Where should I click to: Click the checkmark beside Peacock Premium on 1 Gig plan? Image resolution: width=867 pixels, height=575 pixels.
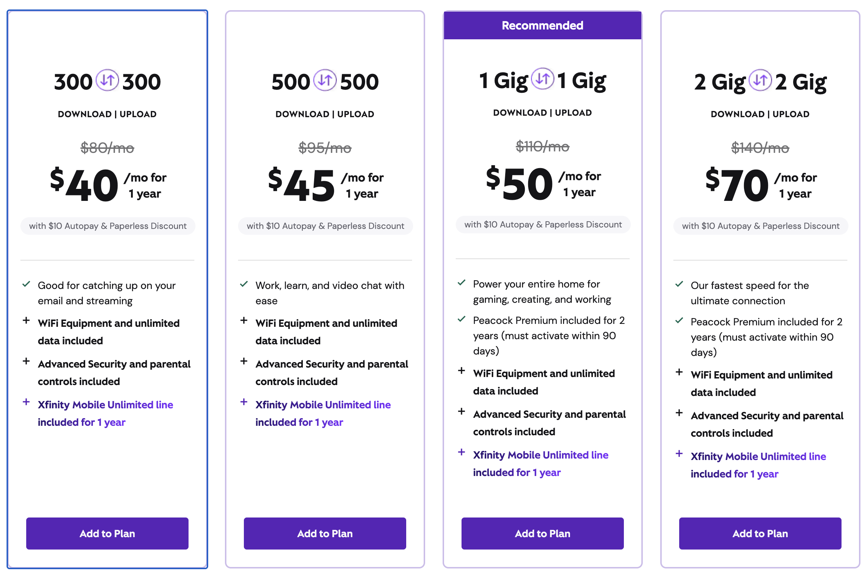[x=462, y=319]
